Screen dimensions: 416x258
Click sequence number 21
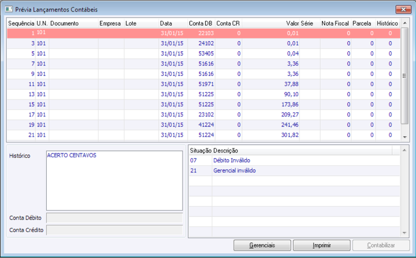coord(31,135)
